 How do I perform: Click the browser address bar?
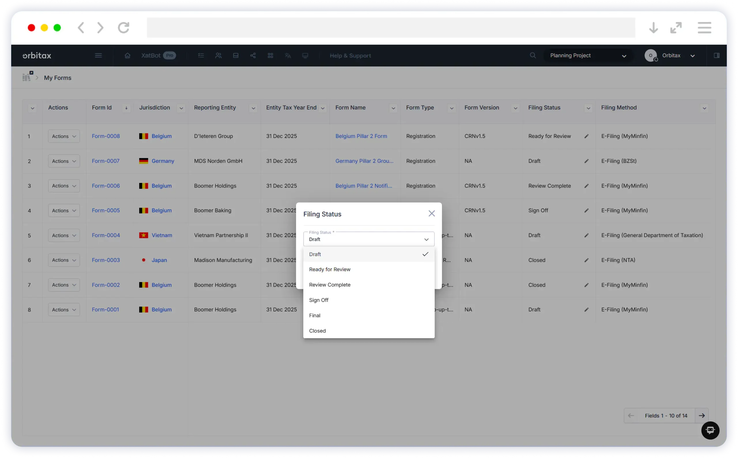pos(391,28)
